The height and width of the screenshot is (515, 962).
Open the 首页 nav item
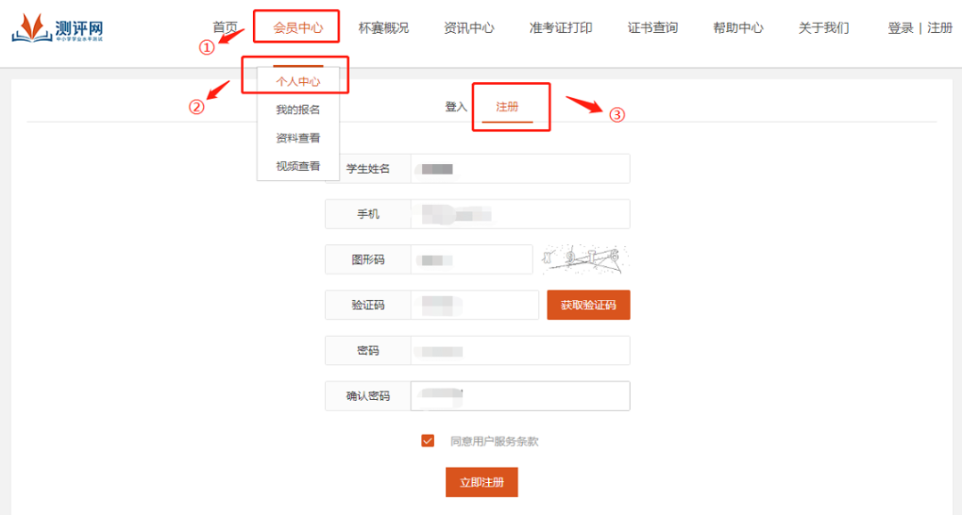(224, 28)
